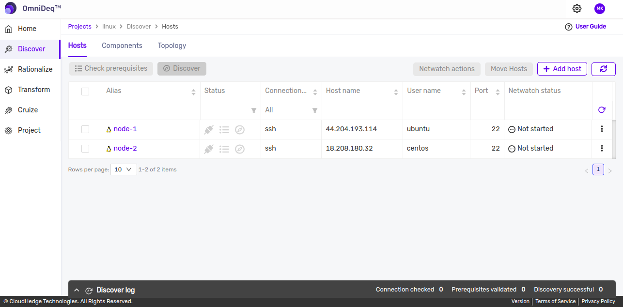Sort by Host name column arrows
The height and width of the screenshot is (307, 623).
click(x=396, y=92)
